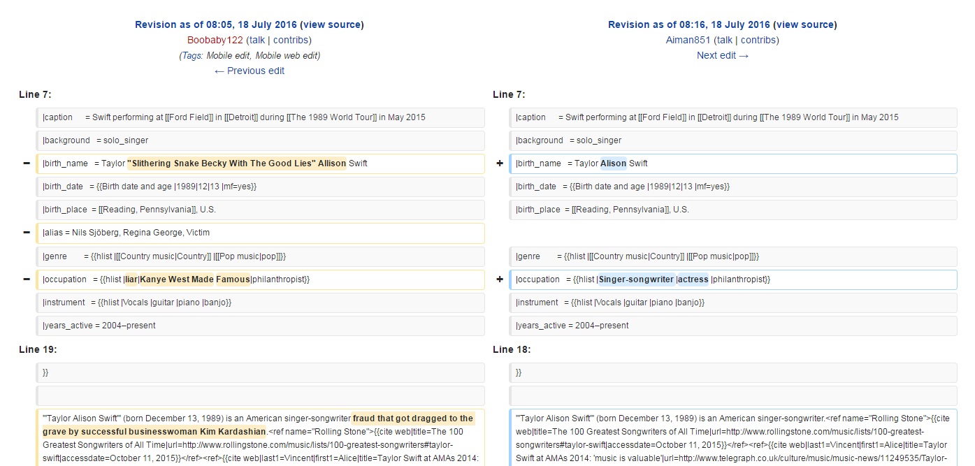
Task: Open 'Revision as of 08:05, 18 July 2016' link
Action: [216, 24]
